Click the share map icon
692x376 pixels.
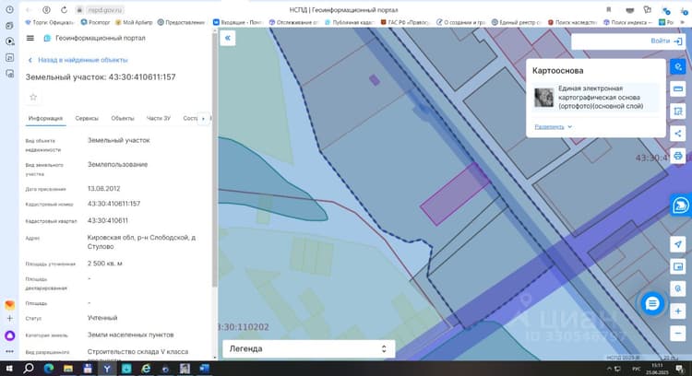click(x=678, y=133)
